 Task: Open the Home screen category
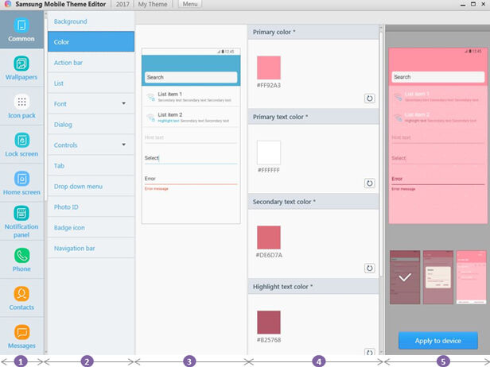pyautogui.click(x=21, y=183)
